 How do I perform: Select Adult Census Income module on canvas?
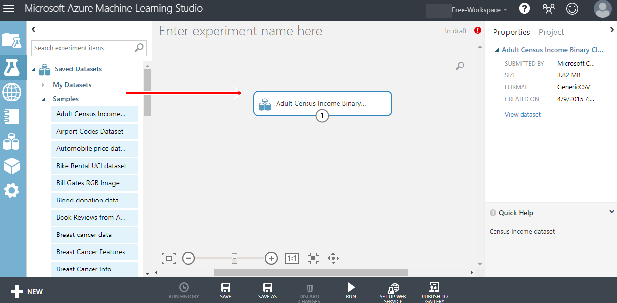(323, 103)
